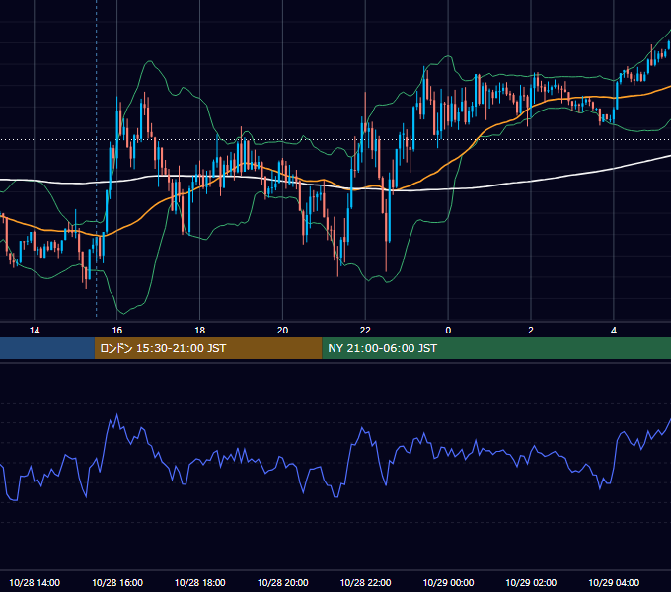Click the 10/28 22:00 date label

pos(365,582)
